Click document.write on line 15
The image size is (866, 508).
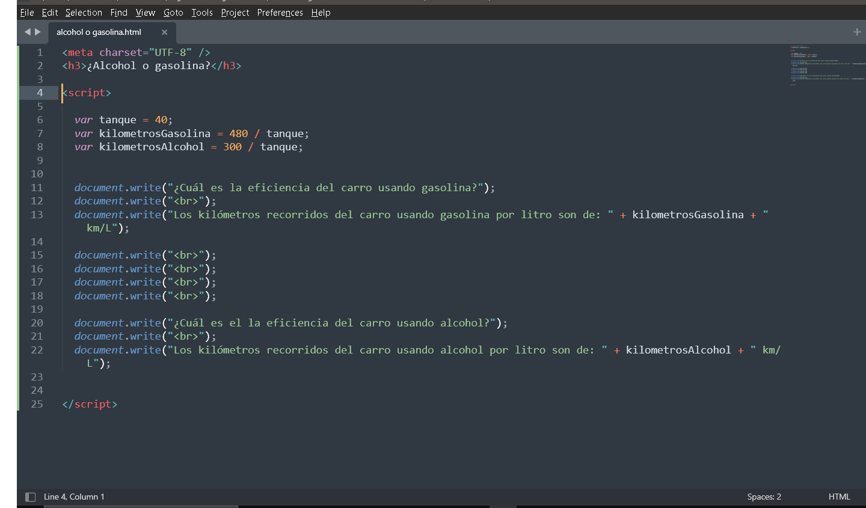coord(118,255)
